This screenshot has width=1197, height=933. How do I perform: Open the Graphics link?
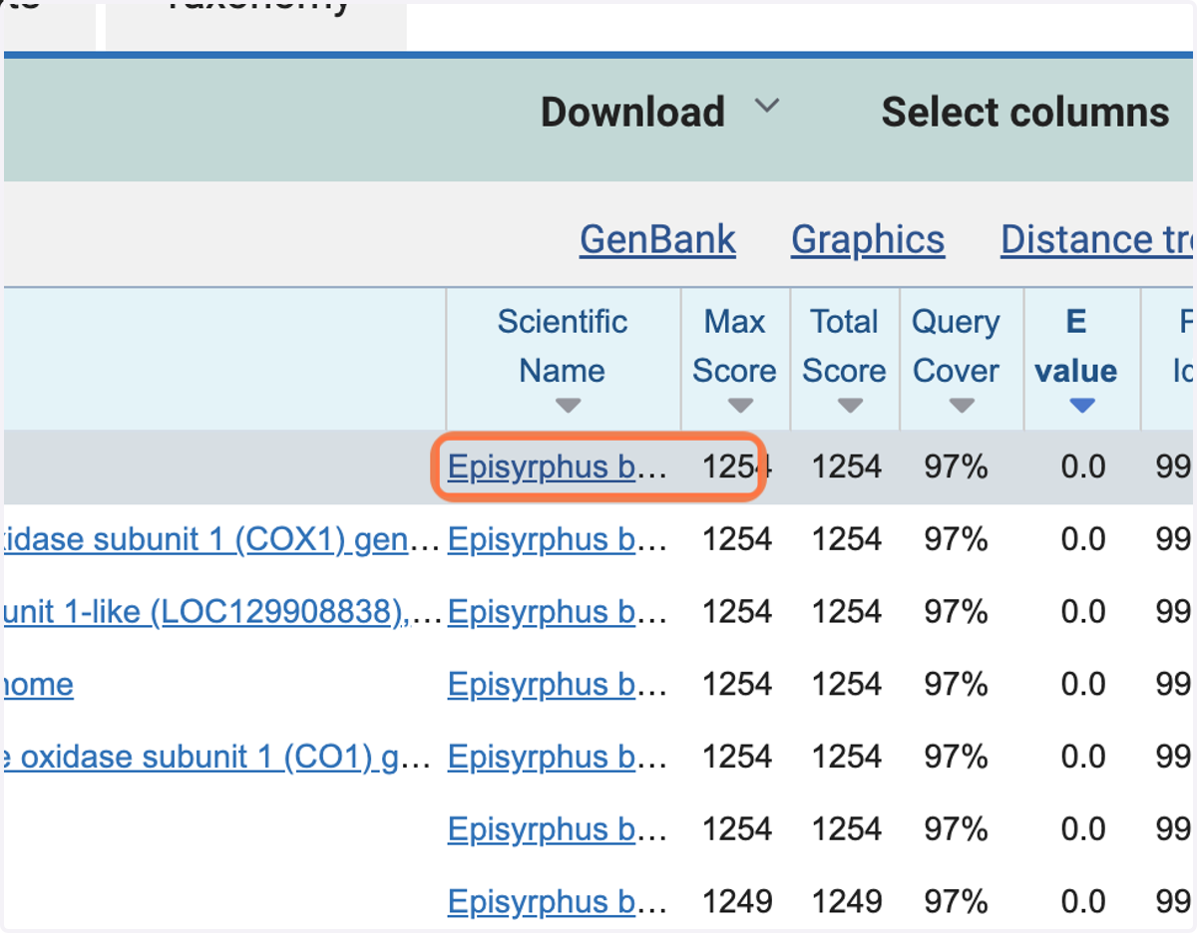pos(868,239)
